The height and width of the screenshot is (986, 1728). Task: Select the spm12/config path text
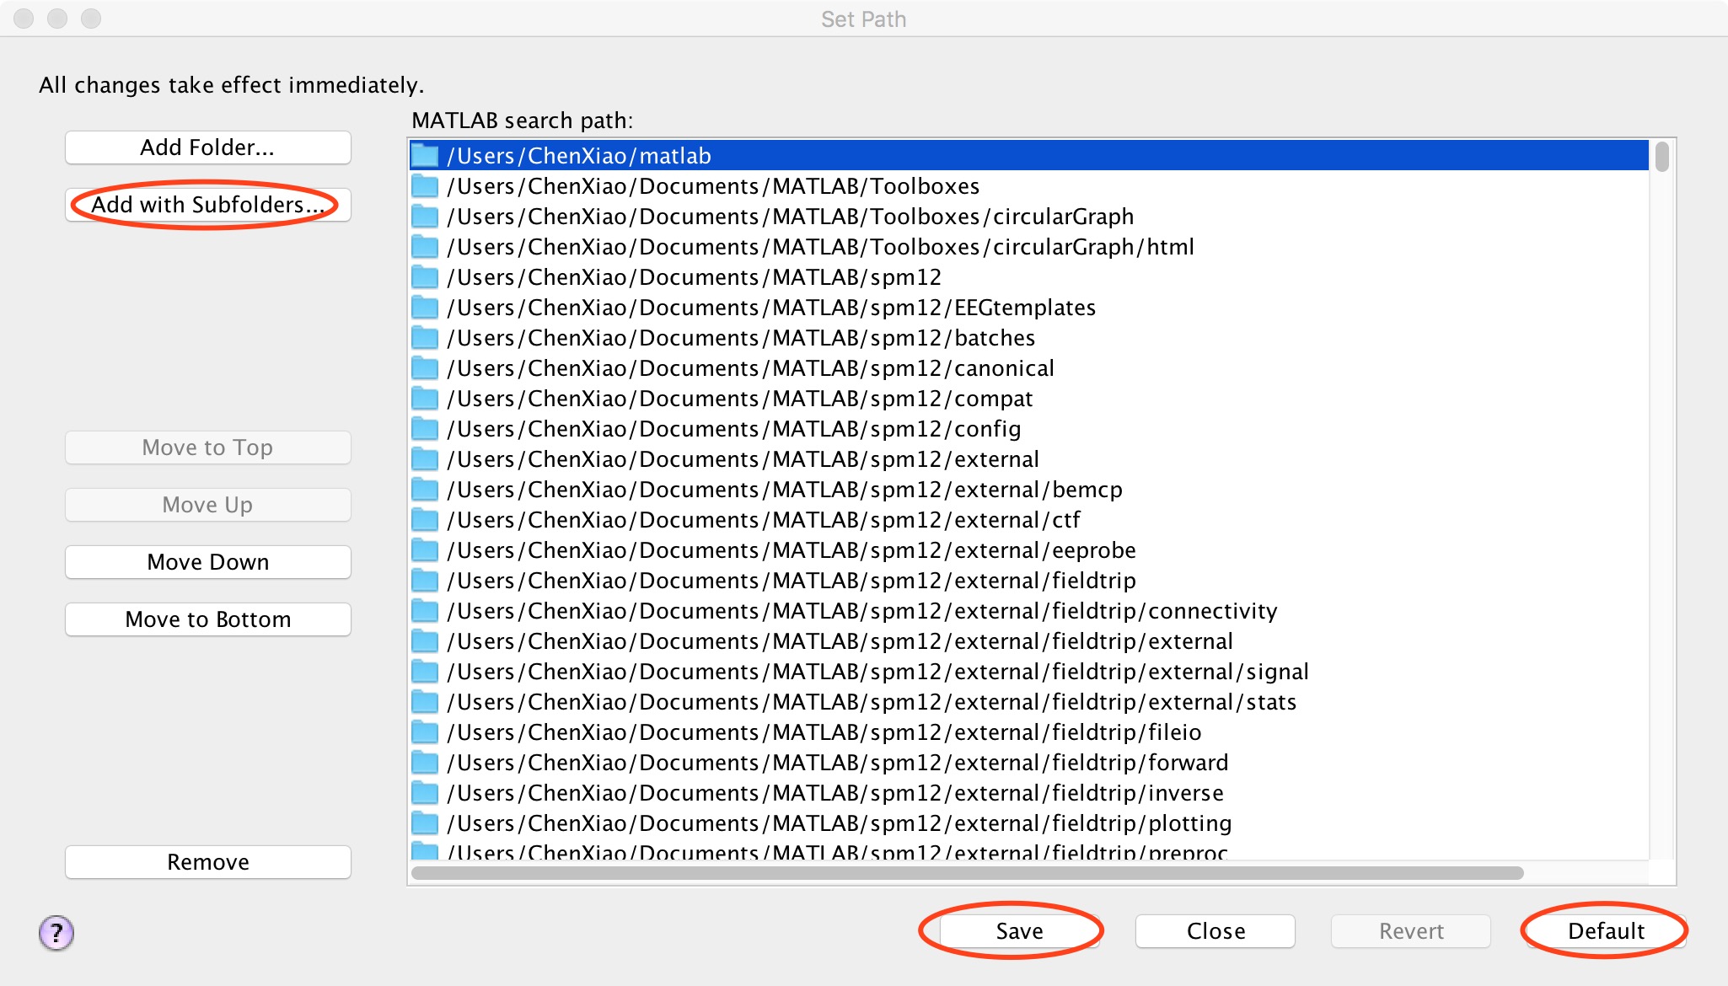click(x=733, y=429)
